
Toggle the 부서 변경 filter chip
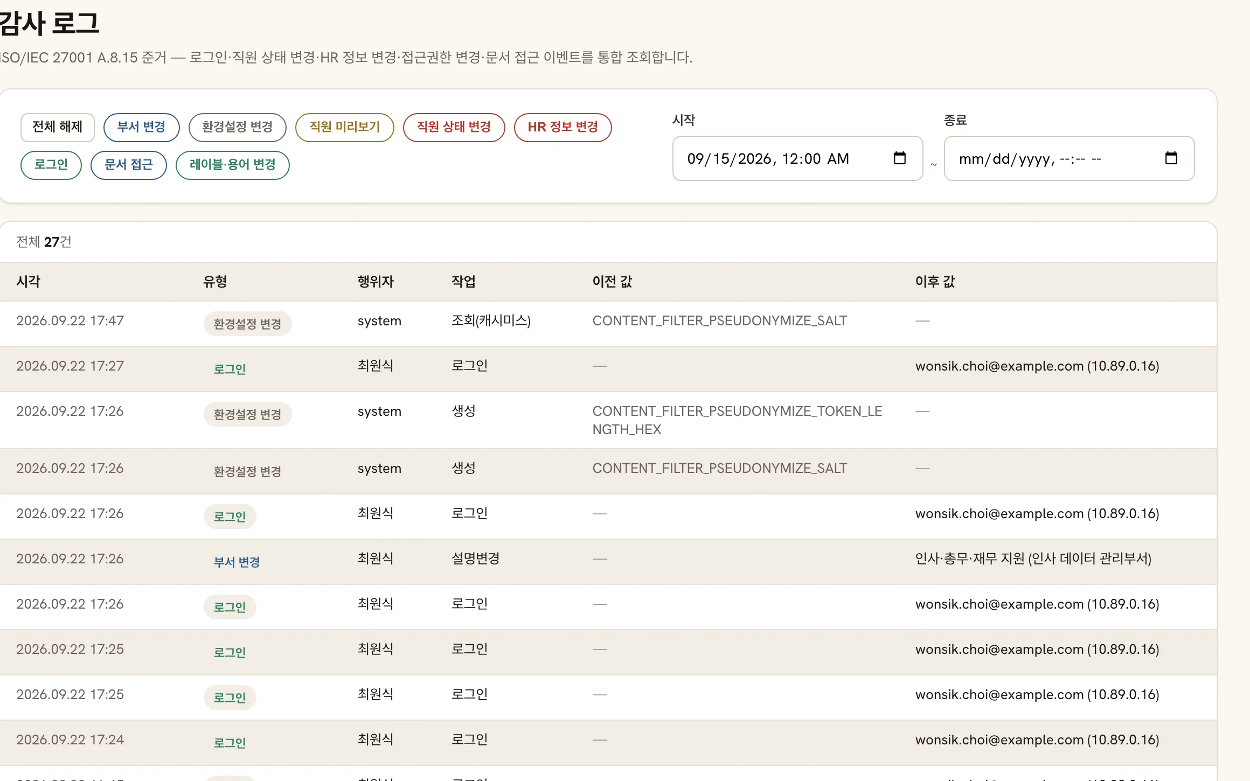click(141, 127)
